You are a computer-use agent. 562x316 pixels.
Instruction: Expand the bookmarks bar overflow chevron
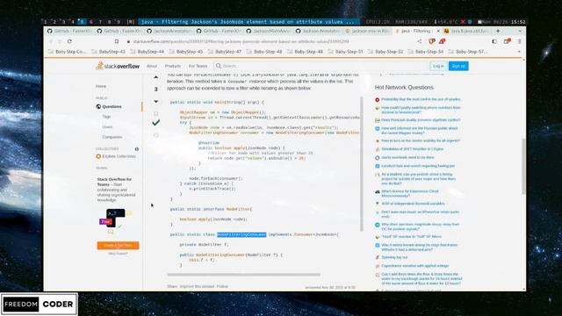point(519,52)
